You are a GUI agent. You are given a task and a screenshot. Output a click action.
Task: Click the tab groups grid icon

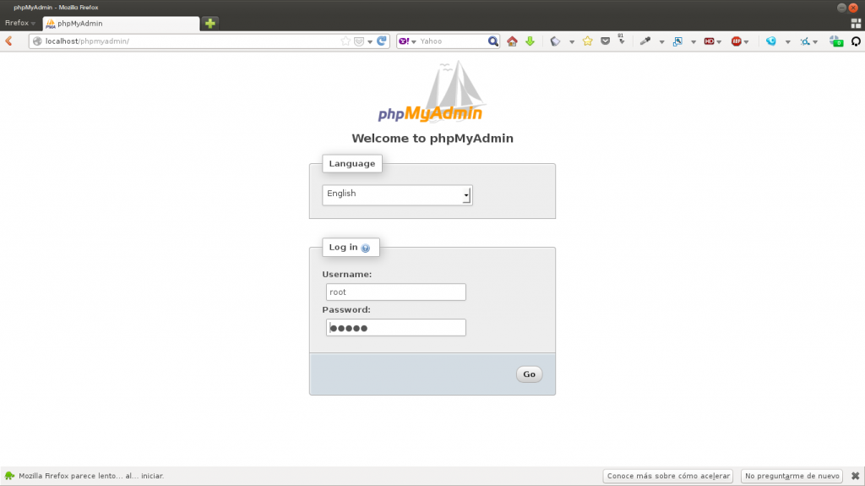click(856, 23)
